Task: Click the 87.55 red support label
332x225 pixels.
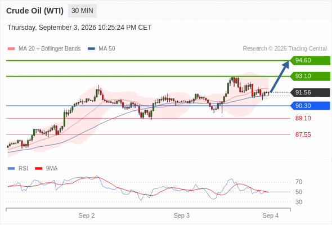Action: coord(303,134)
